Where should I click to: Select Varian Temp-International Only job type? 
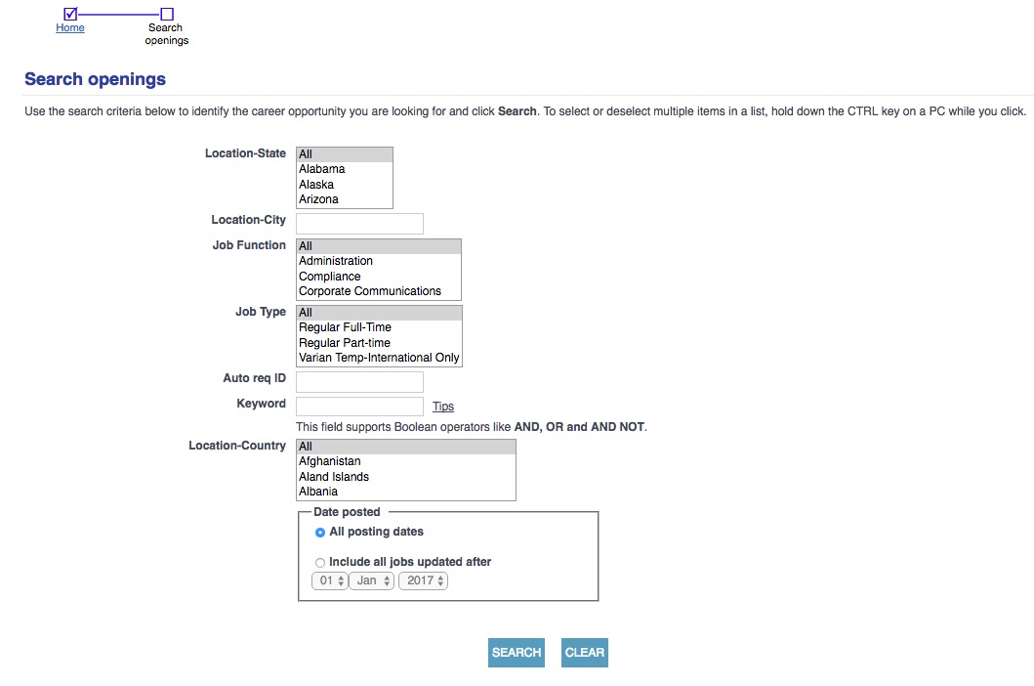click(379, 358)
